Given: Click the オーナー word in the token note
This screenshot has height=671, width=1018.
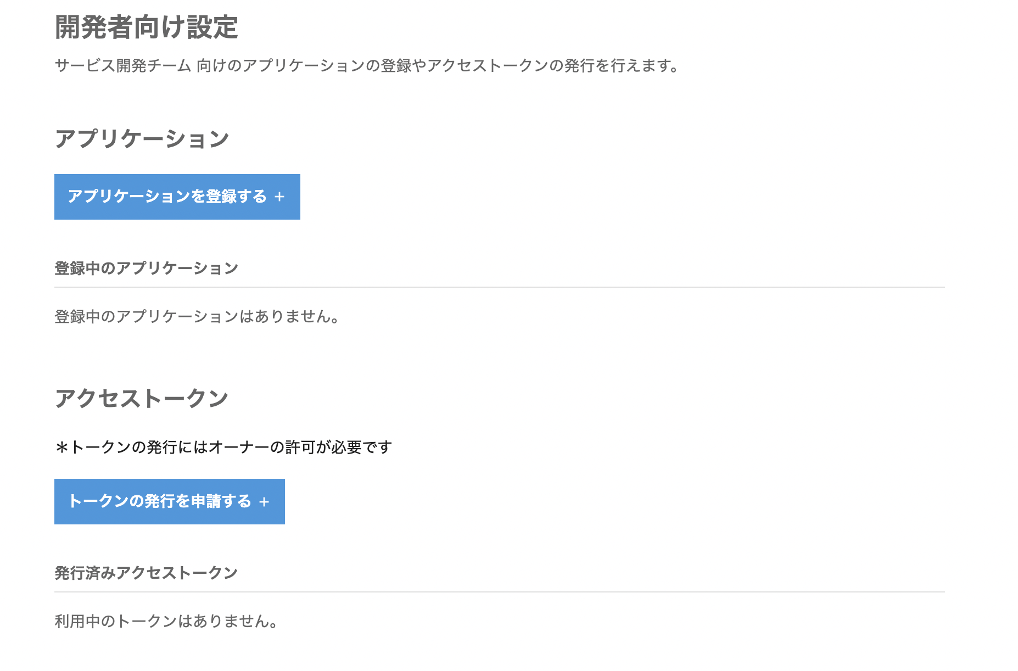Looking at the screenshot, I should pyautogui.click(x=239, y=447).
